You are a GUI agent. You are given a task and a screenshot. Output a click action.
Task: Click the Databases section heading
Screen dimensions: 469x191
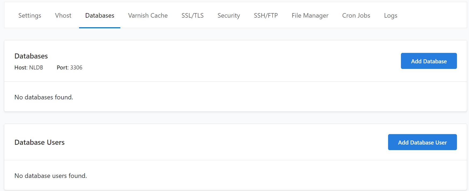31,56
